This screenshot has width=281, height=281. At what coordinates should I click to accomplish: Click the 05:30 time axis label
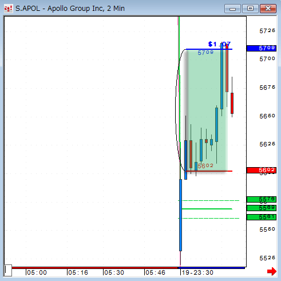[x=114, y=272]
